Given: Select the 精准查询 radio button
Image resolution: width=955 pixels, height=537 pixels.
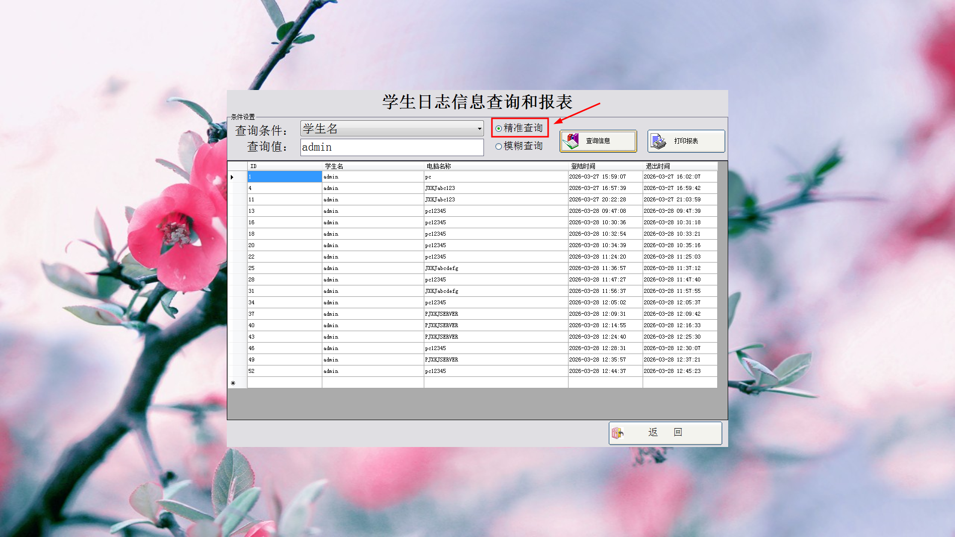Looking at the screenshot, I should click(x=498, y=129).
